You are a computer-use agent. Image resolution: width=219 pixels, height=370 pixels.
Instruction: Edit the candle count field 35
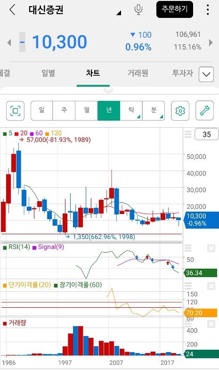pos(206,134)
